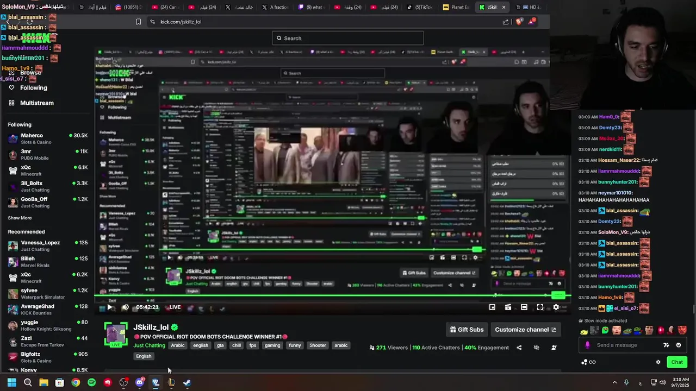Open 3mr PUBG Mobile channel
Image resolution: width=696 pixels, height=391 pixels.
47,155
